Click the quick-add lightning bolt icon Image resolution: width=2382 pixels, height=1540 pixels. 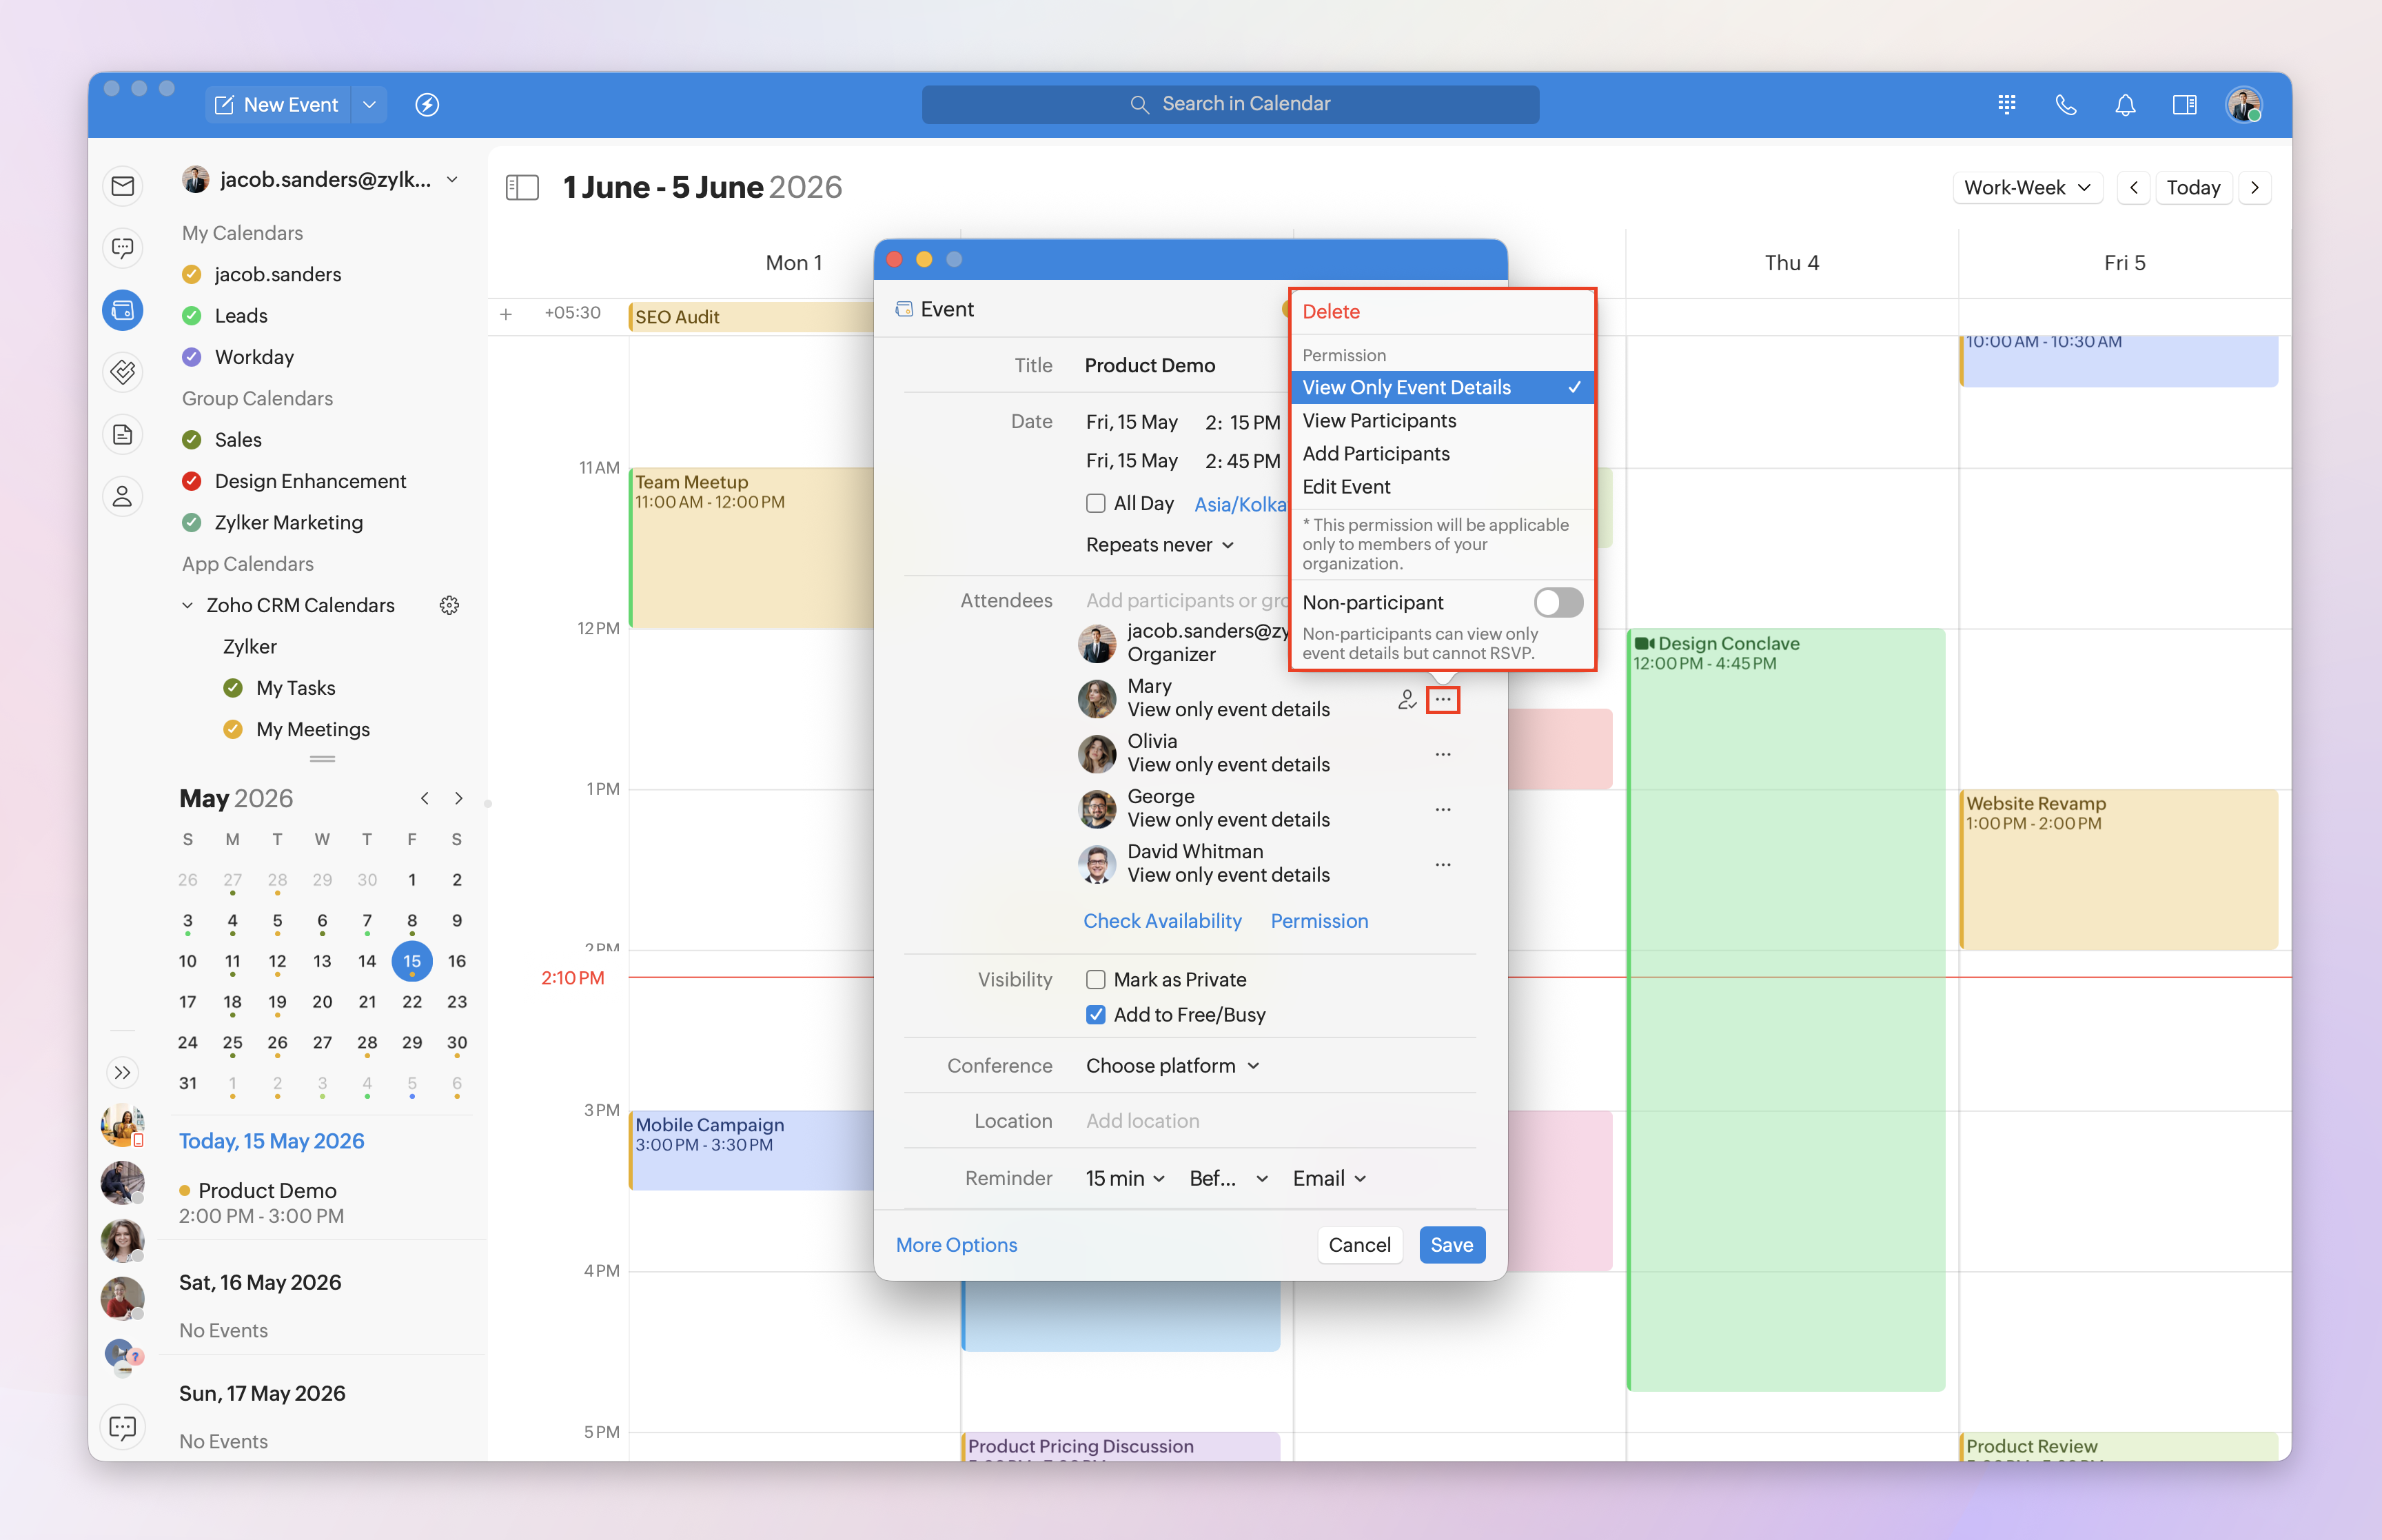pos(427,105)
